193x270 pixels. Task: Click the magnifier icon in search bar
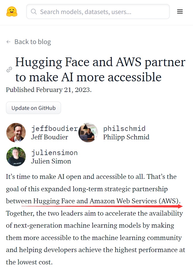34,12
